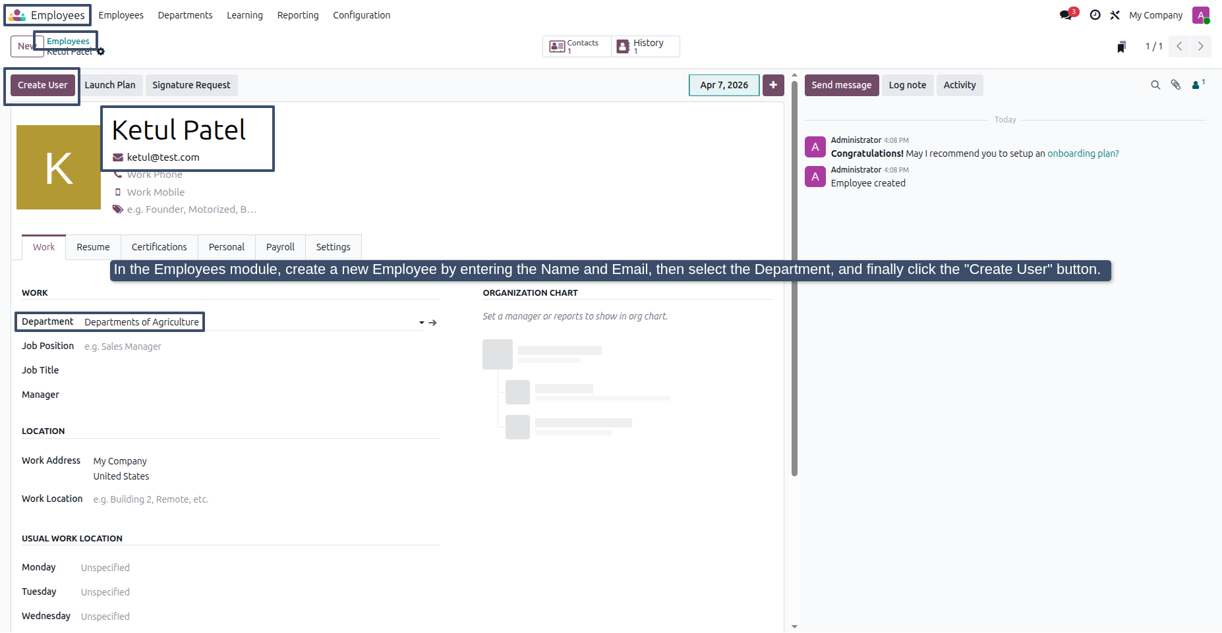Open the conversations chat bubble icon

[x=1066, y=14]
